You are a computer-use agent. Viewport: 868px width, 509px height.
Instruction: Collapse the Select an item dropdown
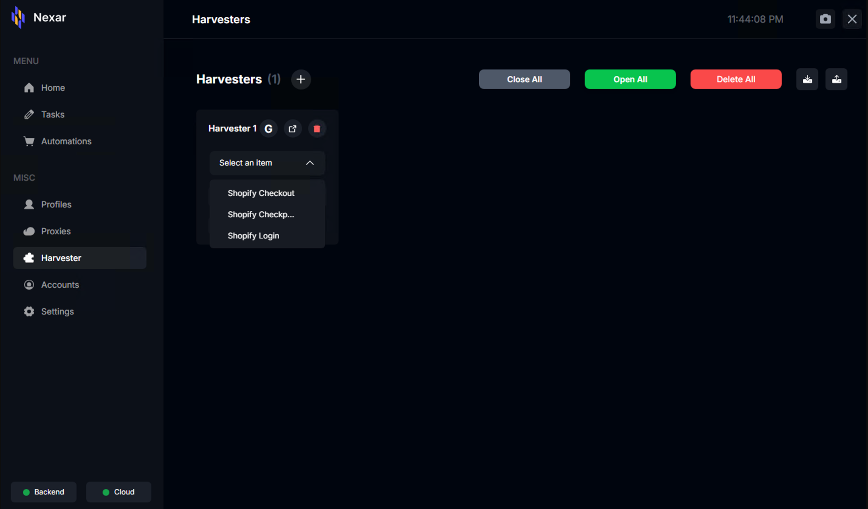click(x=267, y=163)
